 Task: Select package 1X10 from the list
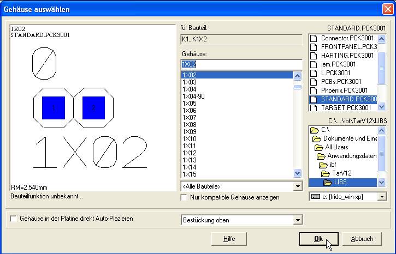pos(189,139)
